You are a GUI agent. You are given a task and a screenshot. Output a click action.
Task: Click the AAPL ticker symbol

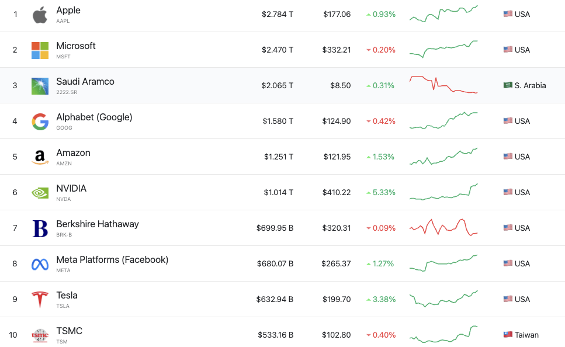(x=63, y=21)
